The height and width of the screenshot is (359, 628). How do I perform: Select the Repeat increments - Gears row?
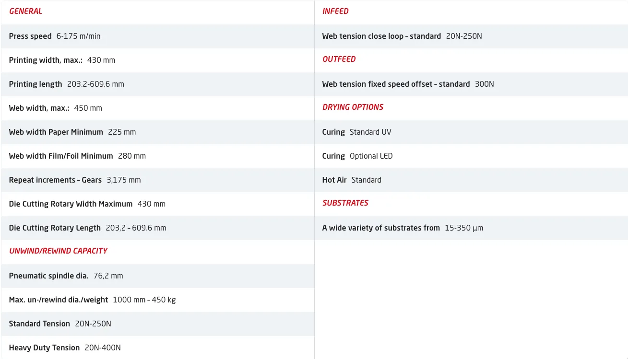click(x=74, y=180)
